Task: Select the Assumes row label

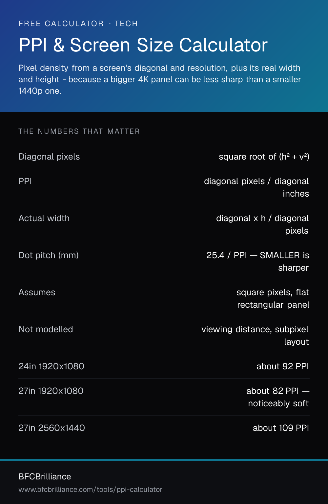Action: pyautogui.click(x=37, y=292)
